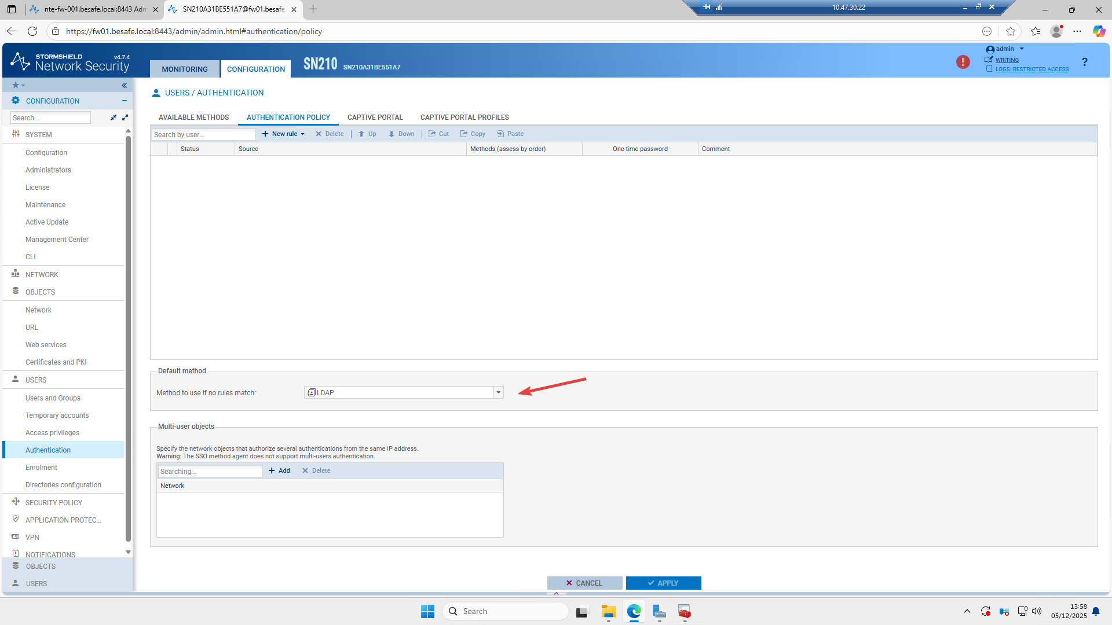Open the admin user dropdown menu

click(1005, 49)
